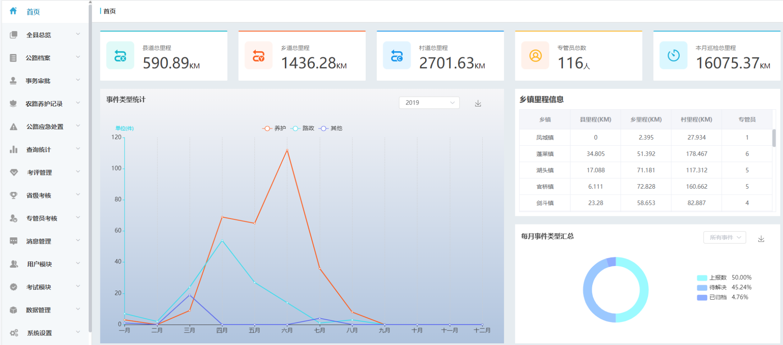Click the 上报数 legend color swatch

(x=702, y=278)
